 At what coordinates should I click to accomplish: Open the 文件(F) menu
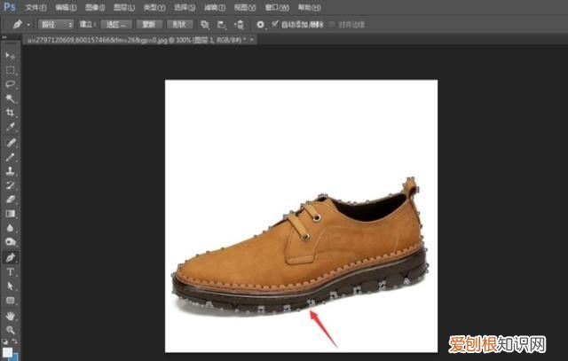pos(35,8)
